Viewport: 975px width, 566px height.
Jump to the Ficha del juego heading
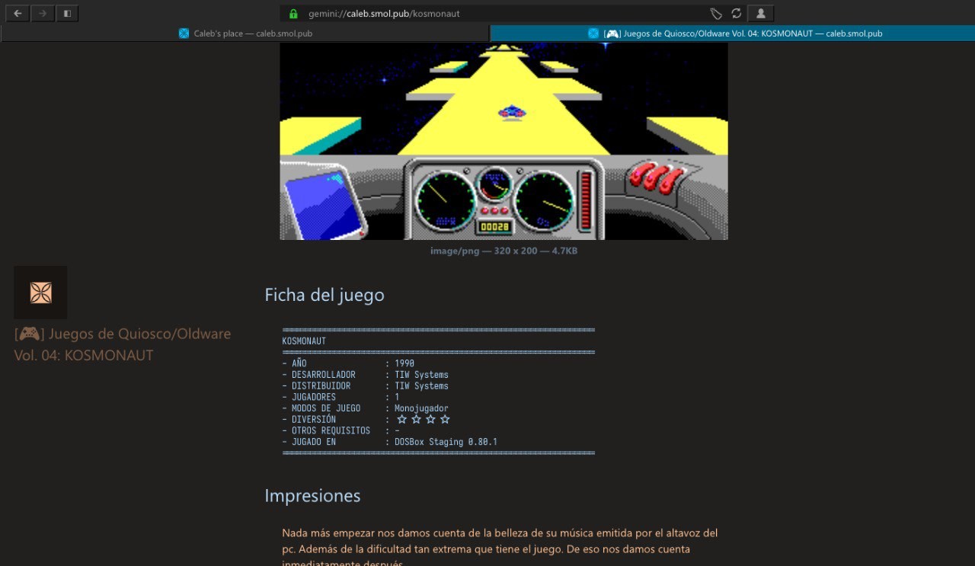[324, 295]
